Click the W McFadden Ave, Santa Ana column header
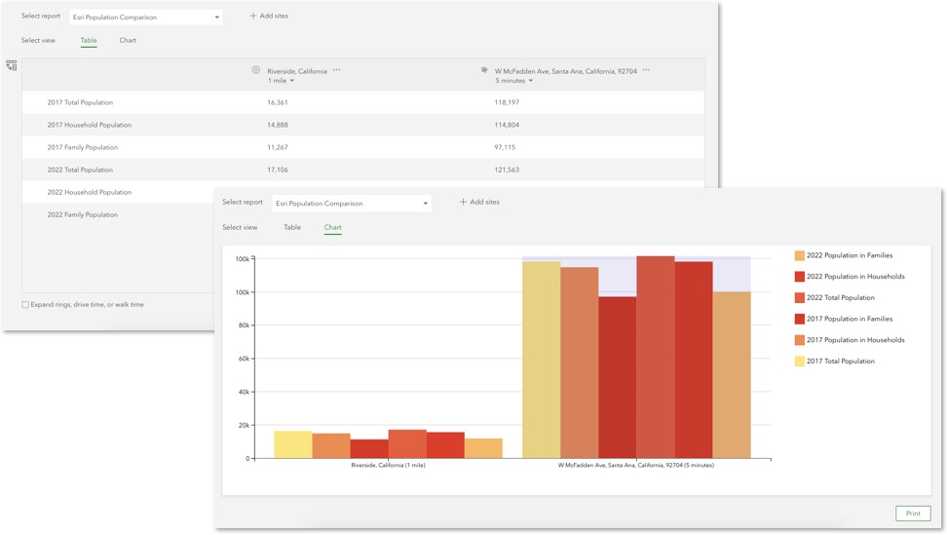The width and height of the screenshot is (948, 535). 565,71
